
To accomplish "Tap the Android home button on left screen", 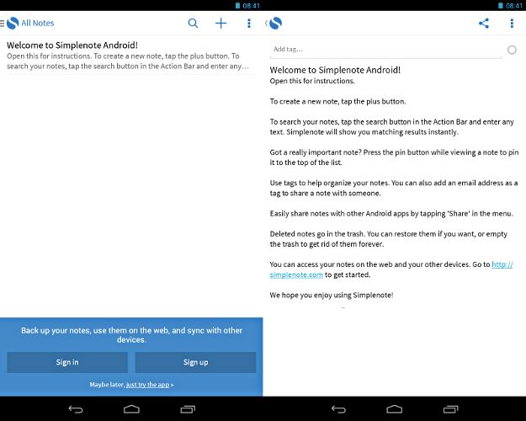I will tap(131, 409).
